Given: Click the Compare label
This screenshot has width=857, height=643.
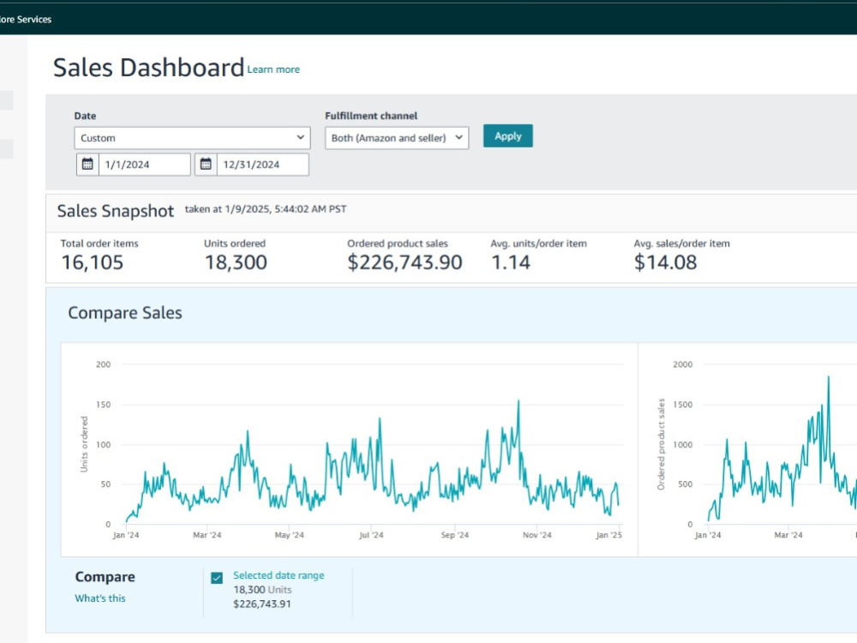Looking at the screenshot, I should (x=105, y=577).
